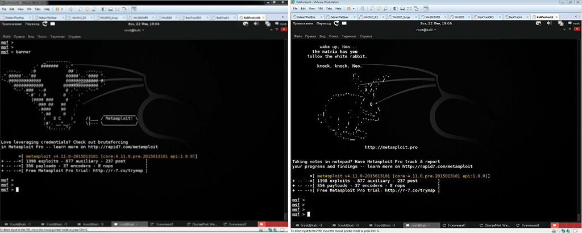
Task: Toggle library sidebar in left VMware window
Action: [103, 9]
